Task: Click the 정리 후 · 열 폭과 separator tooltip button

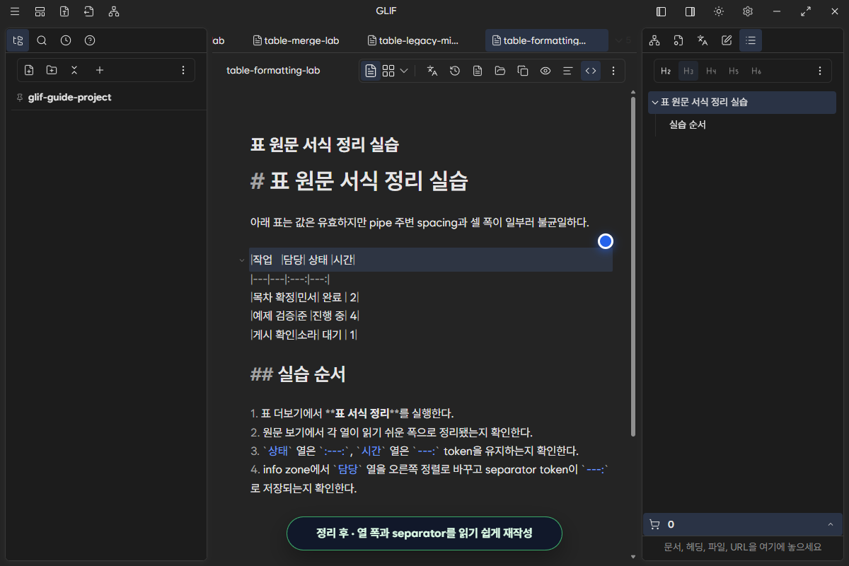Action: pos(424,533)
